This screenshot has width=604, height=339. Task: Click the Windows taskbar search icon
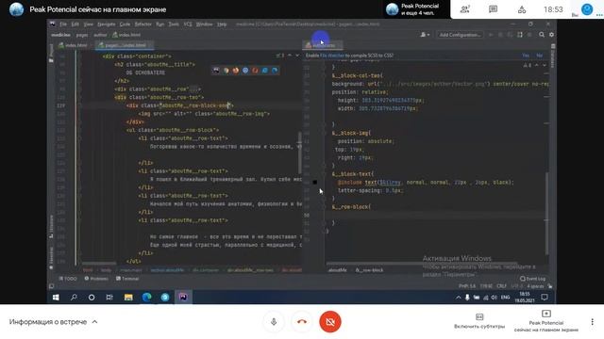(74, 298)
